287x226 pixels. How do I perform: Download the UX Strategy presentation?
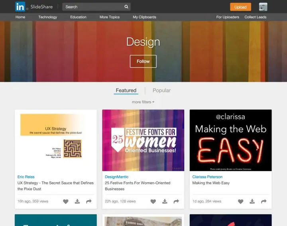(77, 201)
